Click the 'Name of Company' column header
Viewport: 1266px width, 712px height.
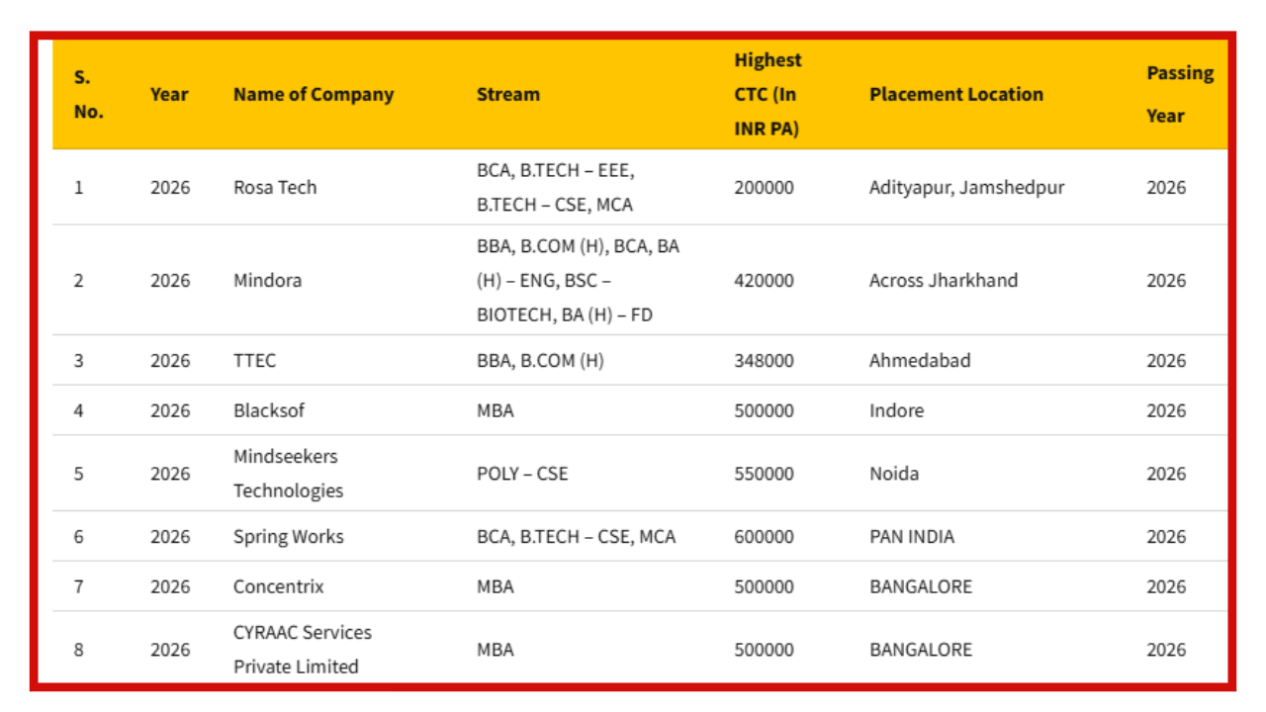click(313, 95)
